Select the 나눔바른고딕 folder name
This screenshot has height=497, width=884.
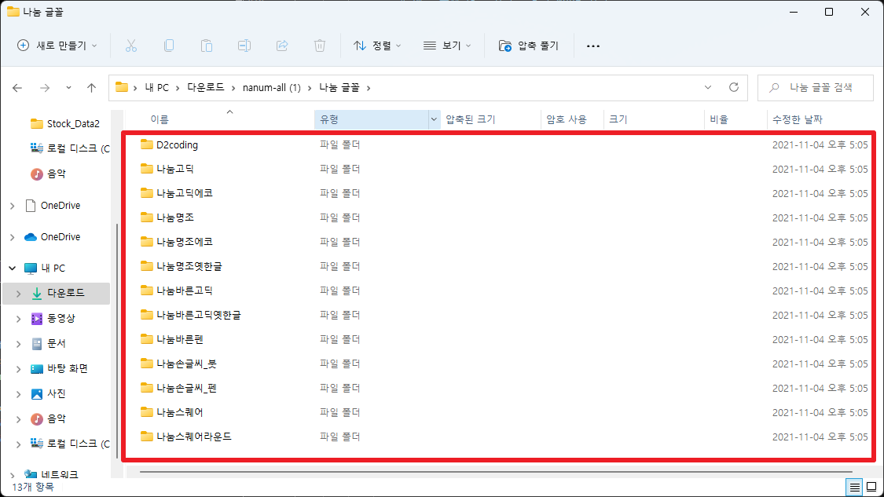185,291
